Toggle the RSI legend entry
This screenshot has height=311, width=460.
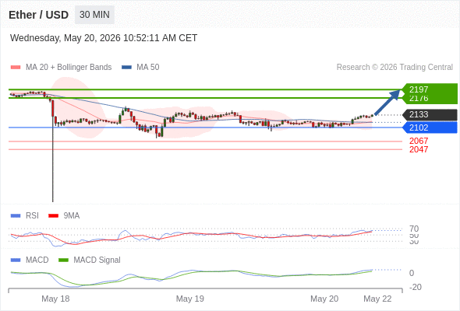click(x=25, y=215)
